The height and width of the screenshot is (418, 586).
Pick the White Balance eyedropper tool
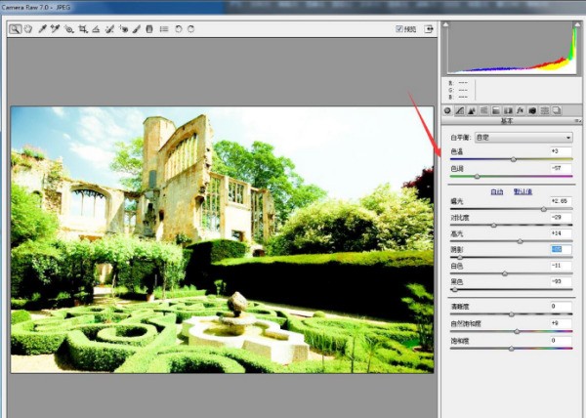42,29
